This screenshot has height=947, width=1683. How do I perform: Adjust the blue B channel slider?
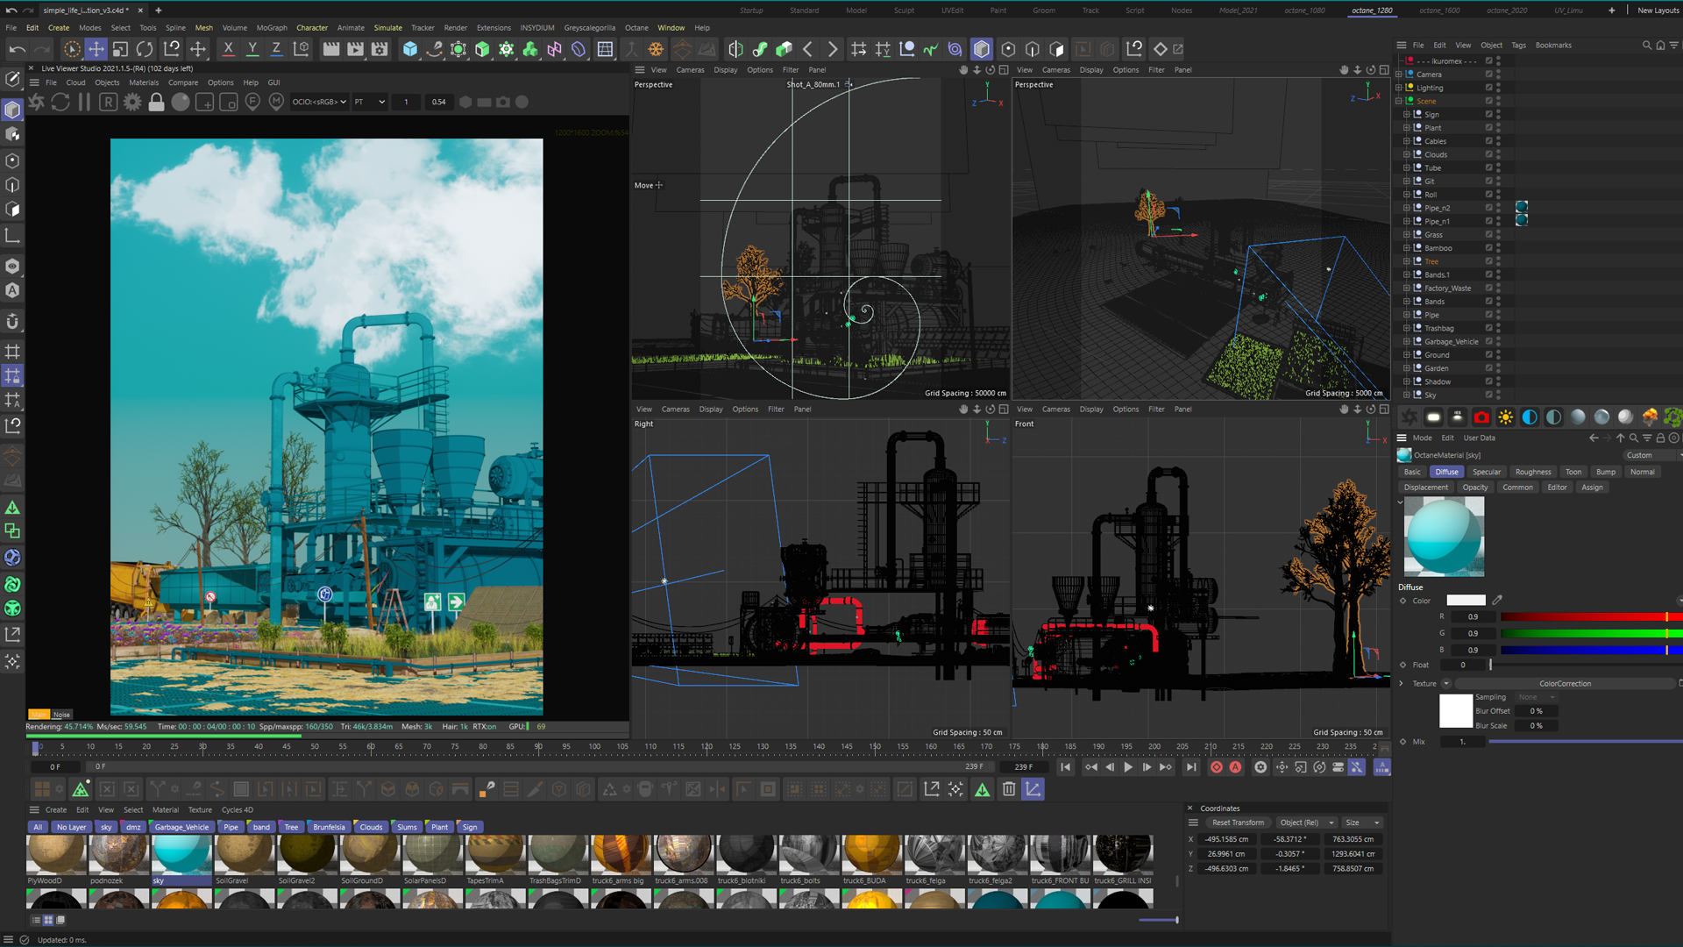1590,650
